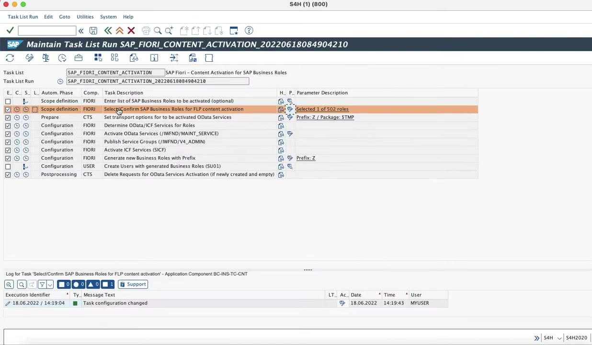Click the Find magnifier icon in the log toolbar
The width and height of the screenshot is (592, 345).
22,284
